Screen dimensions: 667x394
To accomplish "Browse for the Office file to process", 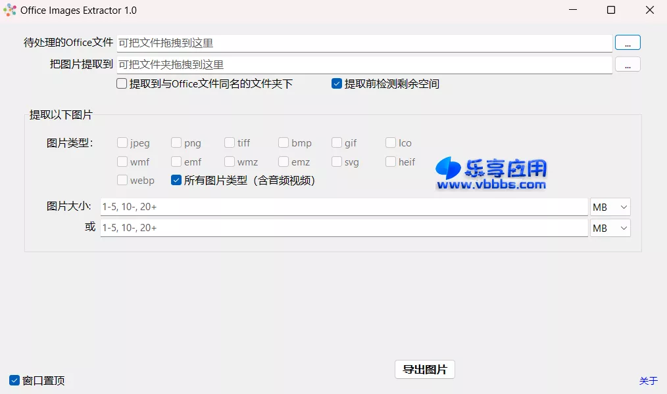I will [627, 42].
